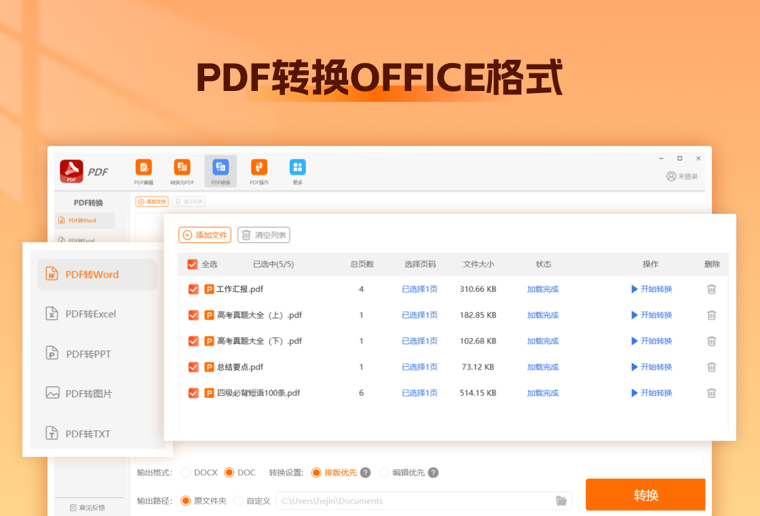Uncheck the 高考真题大全（上）.pdf checkbox
The image size is (760, 516).
pos(193,315)
